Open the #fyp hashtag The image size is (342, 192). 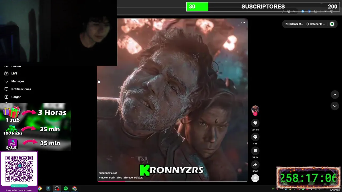tap(119, 178)
